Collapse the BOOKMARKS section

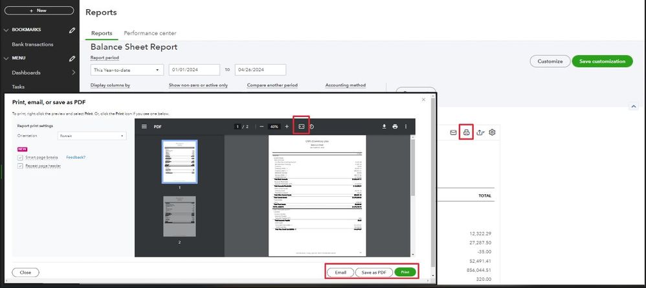(6, 30)
